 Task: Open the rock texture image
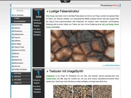pyautogui.click(x=83, y=46)
